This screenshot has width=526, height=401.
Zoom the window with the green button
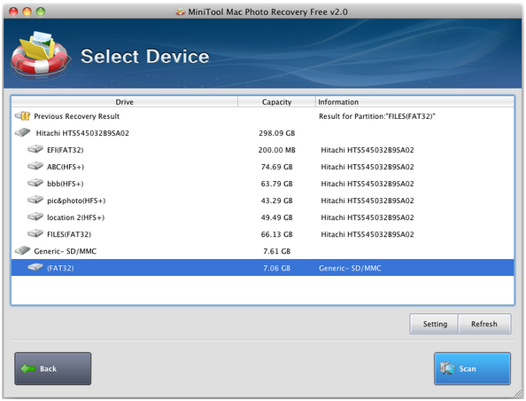(x=41, y=12)
